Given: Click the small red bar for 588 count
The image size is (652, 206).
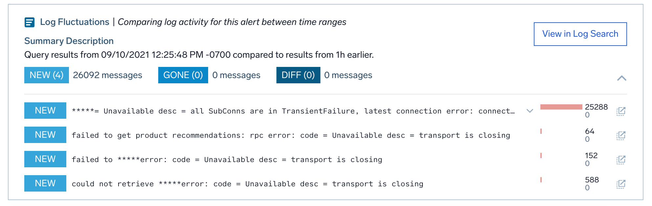Looking at the screenshot, I should point(541,180).
